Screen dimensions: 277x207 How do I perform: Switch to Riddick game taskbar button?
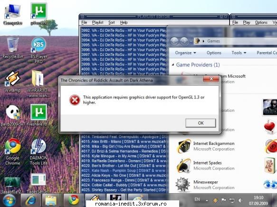coord(116,198)
